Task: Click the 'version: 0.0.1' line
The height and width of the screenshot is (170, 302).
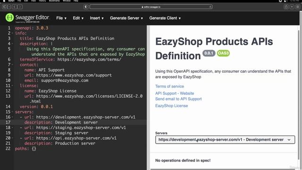Action: click(x=36, y=107)
